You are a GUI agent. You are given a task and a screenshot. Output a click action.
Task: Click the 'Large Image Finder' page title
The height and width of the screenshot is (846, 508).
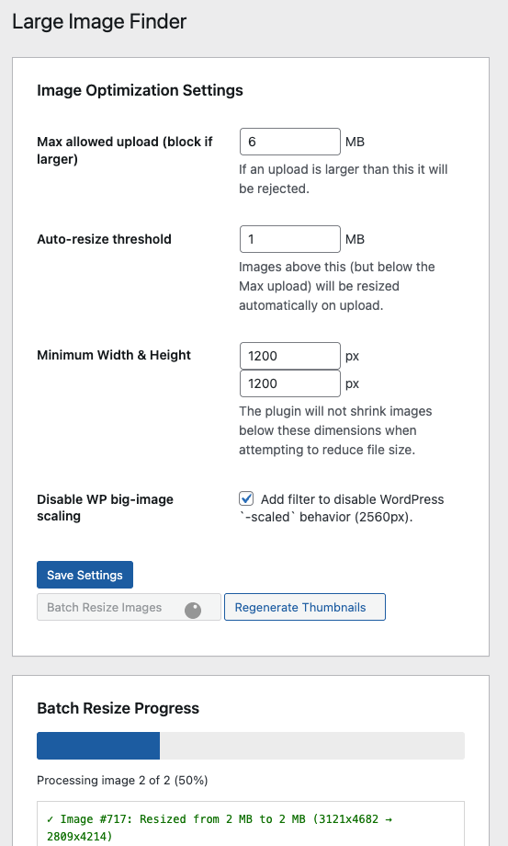point(99,21)
